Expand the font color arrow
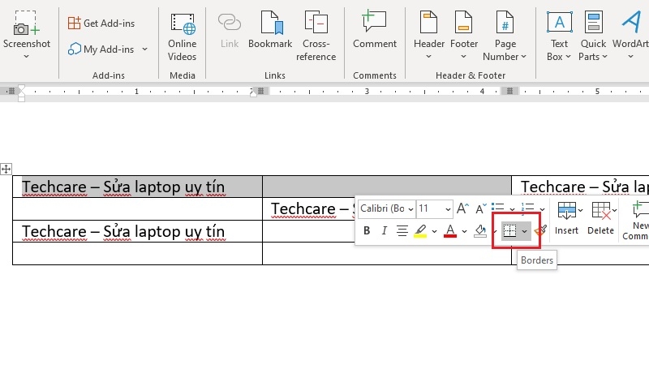Screen dimensions: 649x365 tap(464, 231)
